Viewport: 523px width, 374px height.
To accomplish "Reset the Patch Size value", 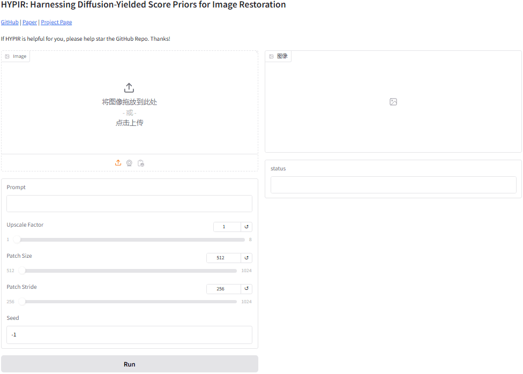I will [246, 258].
